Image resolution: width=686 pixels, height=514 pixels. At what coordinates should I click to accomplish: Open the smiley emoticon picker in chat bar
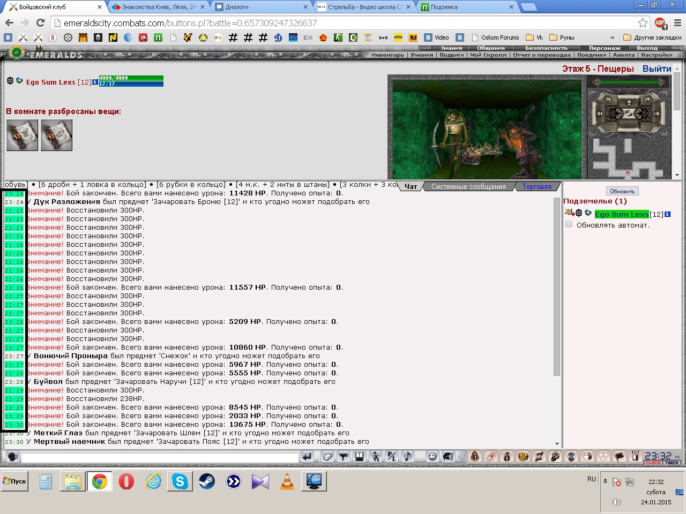point(432,456)
